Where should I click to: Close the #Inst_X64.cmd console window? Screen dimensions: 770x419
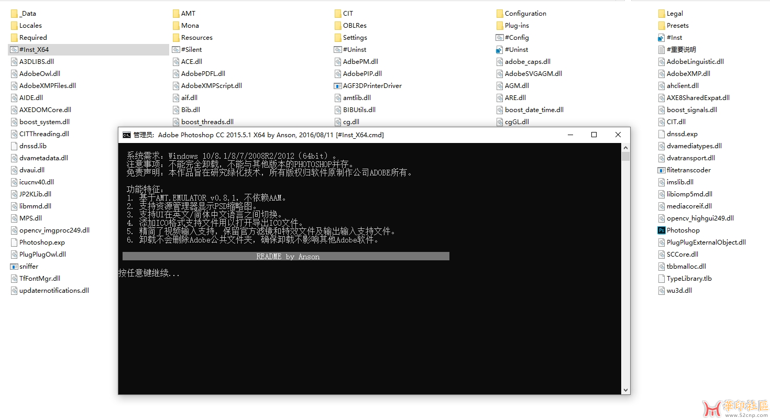coord(618,135)
